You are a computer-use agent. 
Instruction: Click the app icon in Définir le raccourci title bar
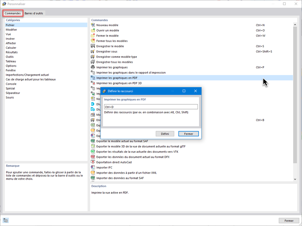point(105,91)
